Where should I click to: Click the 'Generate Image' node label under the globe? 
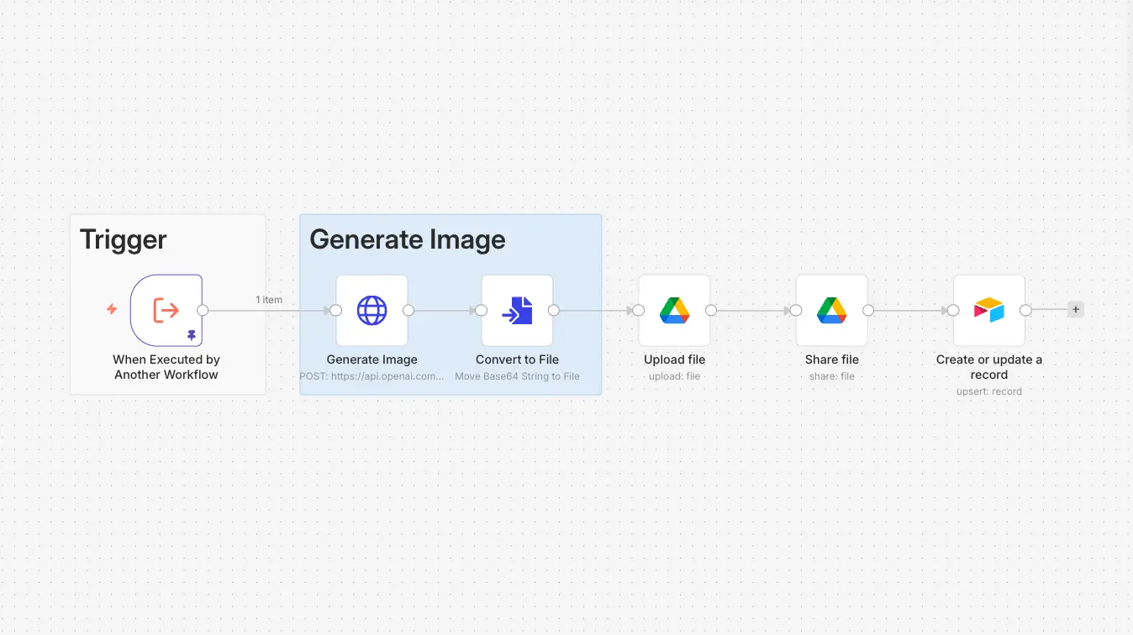[372, 359]
